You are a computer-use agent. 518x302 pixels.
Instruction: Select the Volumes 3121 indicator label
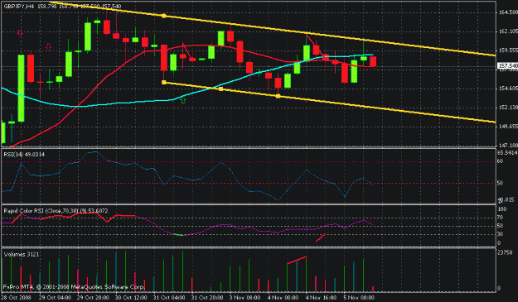(22, 254)
